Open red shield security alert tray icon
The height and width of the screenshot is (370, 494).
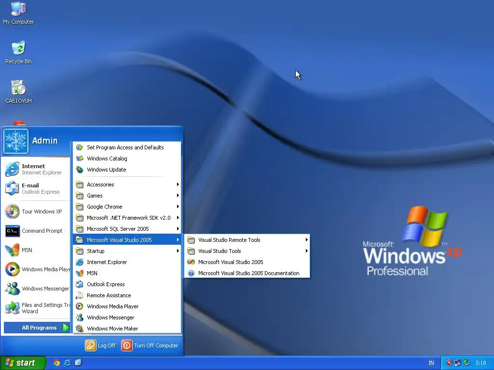click(x=449, y=363)
